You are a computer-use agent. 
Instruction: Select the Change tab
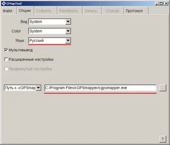[x=112, y=11]
